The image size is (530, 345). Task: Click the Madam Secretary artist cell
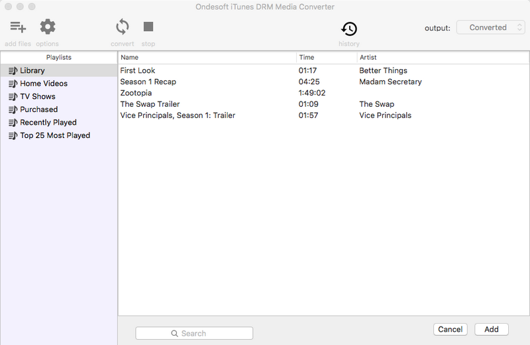pos(390,82)
